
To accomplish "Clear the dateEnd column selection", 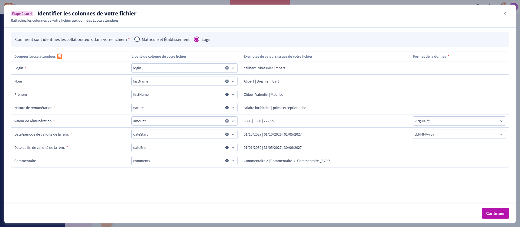I will pos(227,147).
